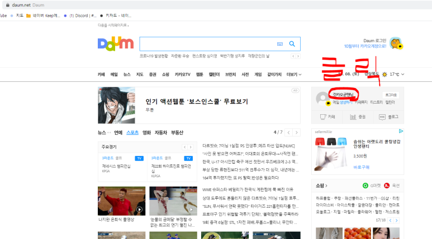Expand the 더보기 menu
Viewport: 432px width, 239px height.
pos(294,75)
